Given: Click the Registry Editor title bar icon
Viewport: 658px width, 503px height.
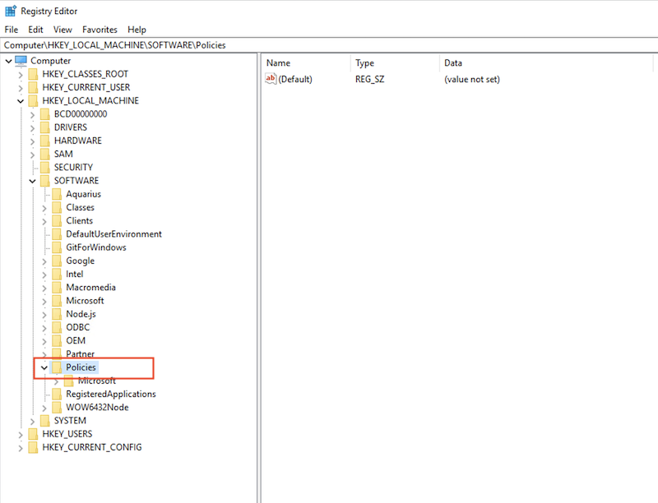Looking at the screenshot, I should (11, 11).
